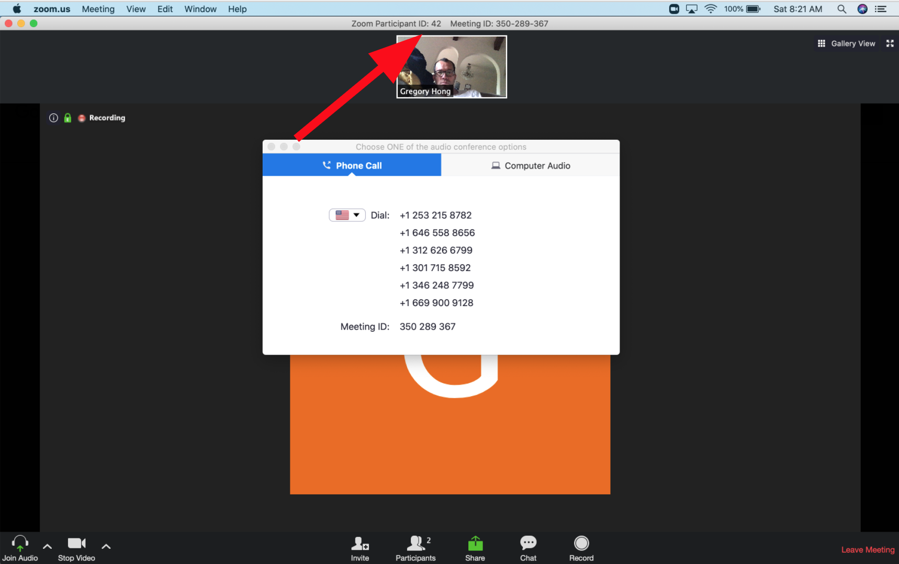Expand video options arrow beside Stop Video
This screenshot has width=899, height=564.
click(x=106, y=546)
